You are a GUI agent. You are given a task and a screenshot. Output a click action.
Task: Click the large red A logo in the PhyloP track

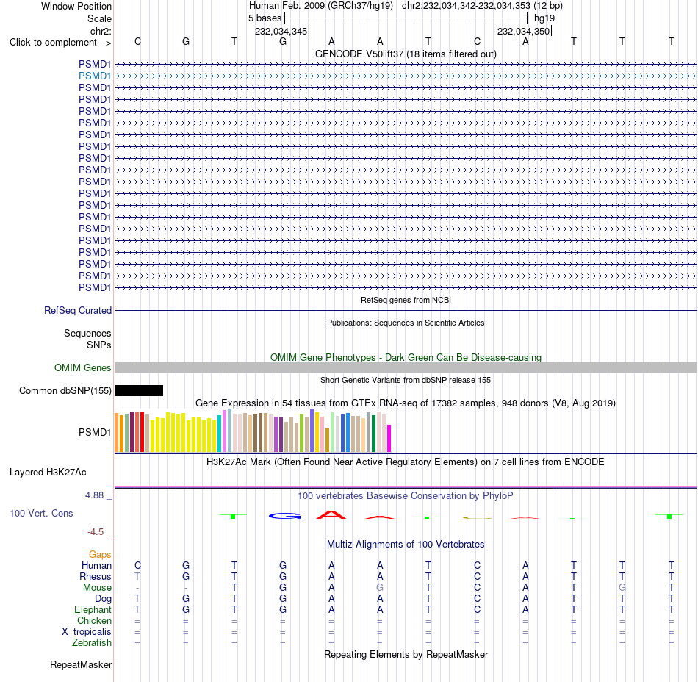point(331,515)
